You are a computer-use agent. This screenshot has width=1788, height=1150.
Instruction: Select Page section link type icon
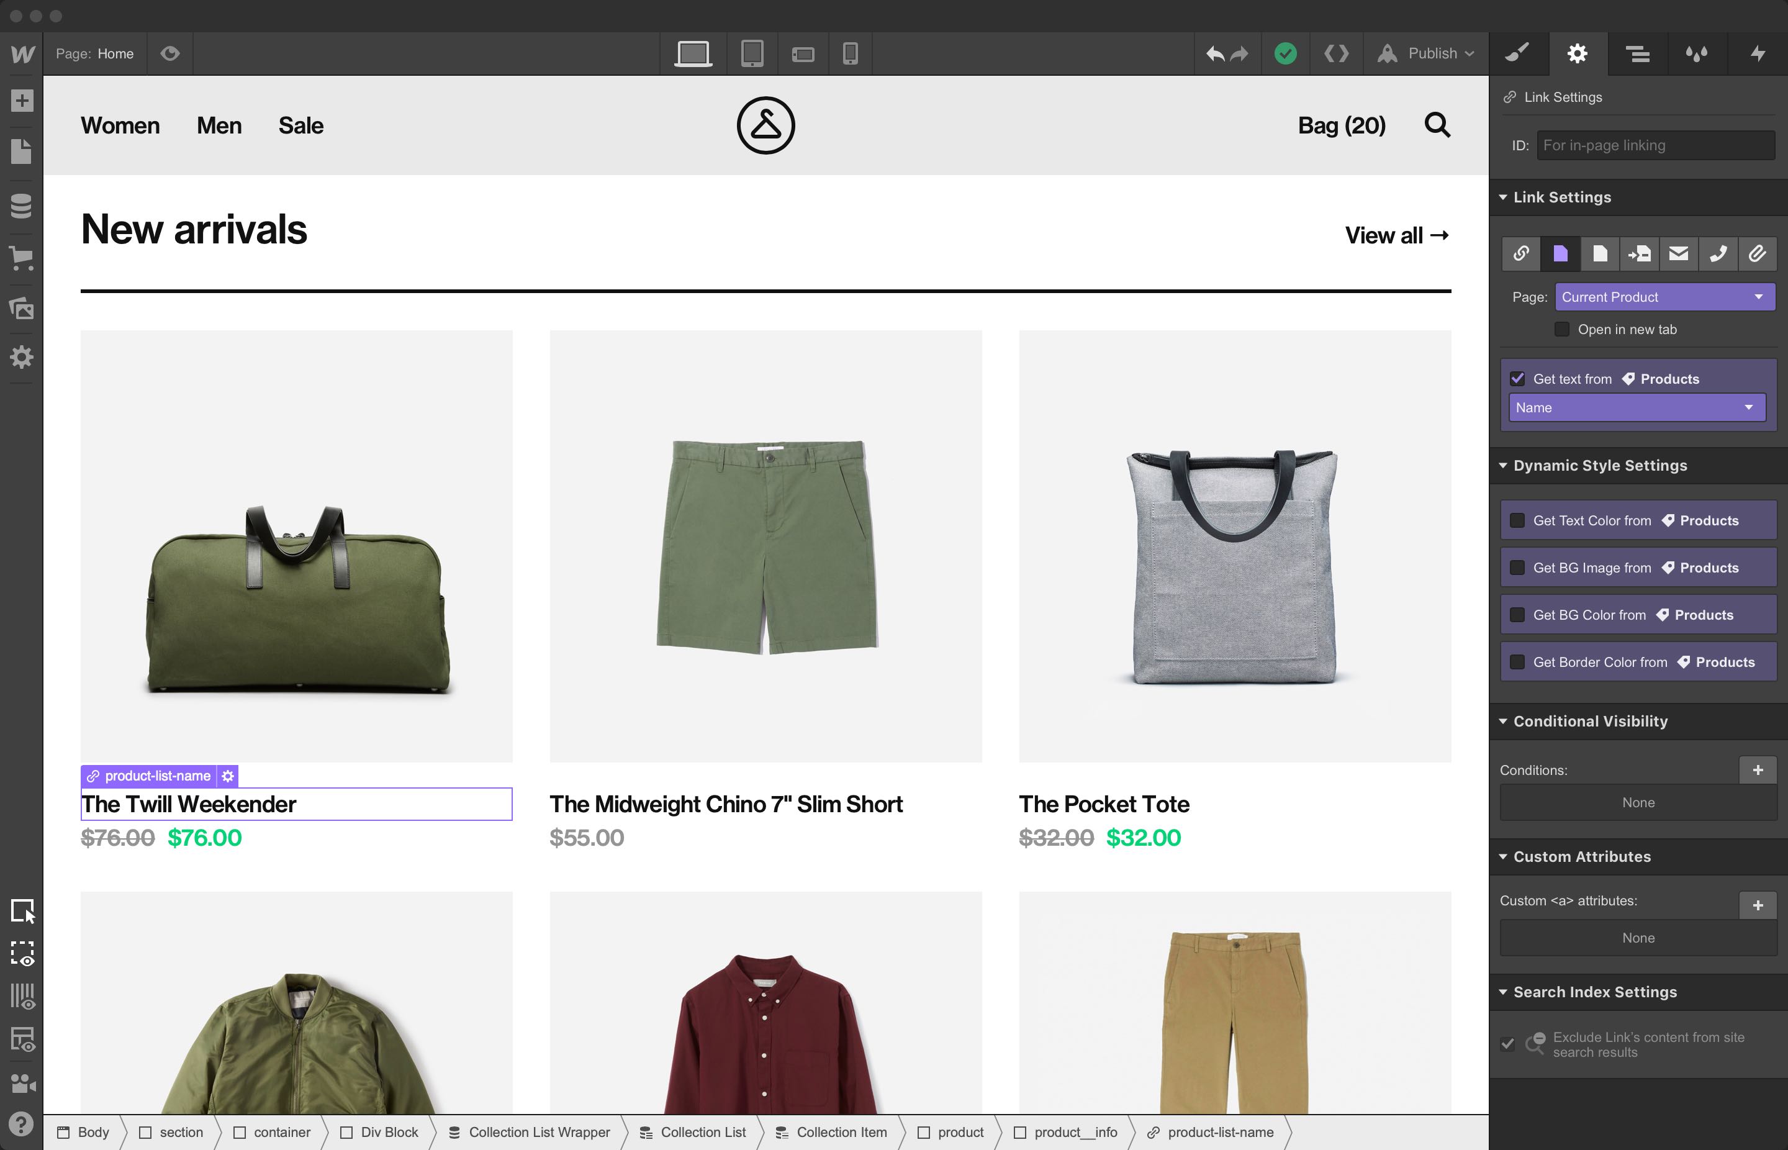pyautogui.click(x=1640, y=254)
